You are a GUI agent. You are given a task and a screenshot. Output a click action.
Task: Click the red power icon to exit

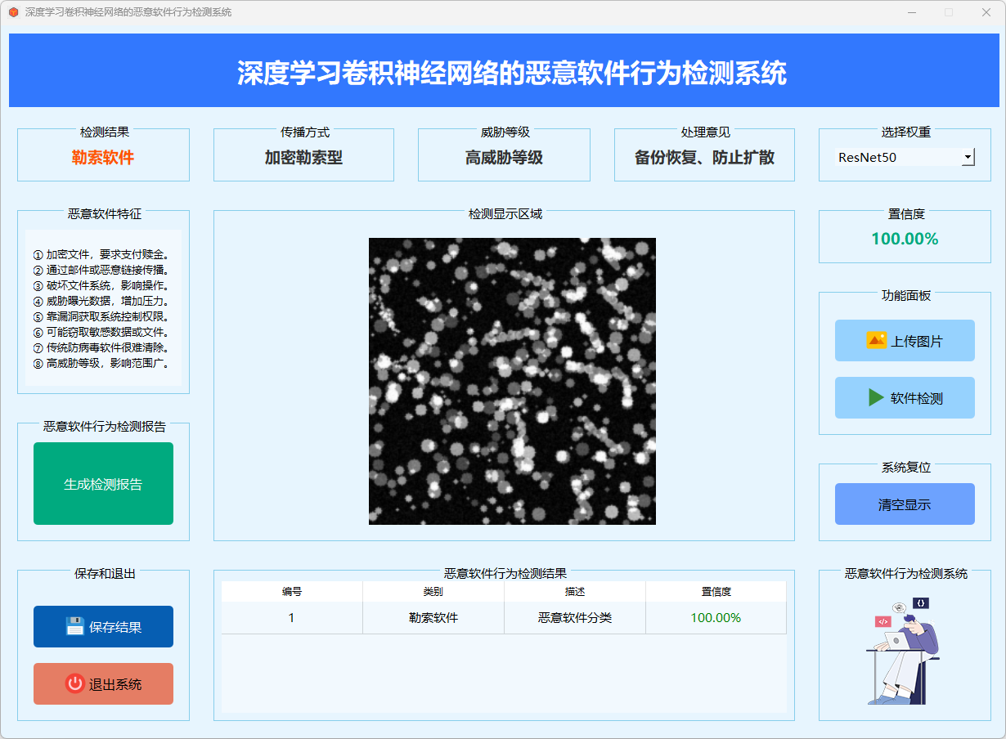(x=75, y=683)
